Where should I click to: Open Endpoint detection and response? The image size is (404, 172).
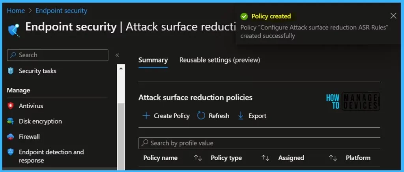51,156
